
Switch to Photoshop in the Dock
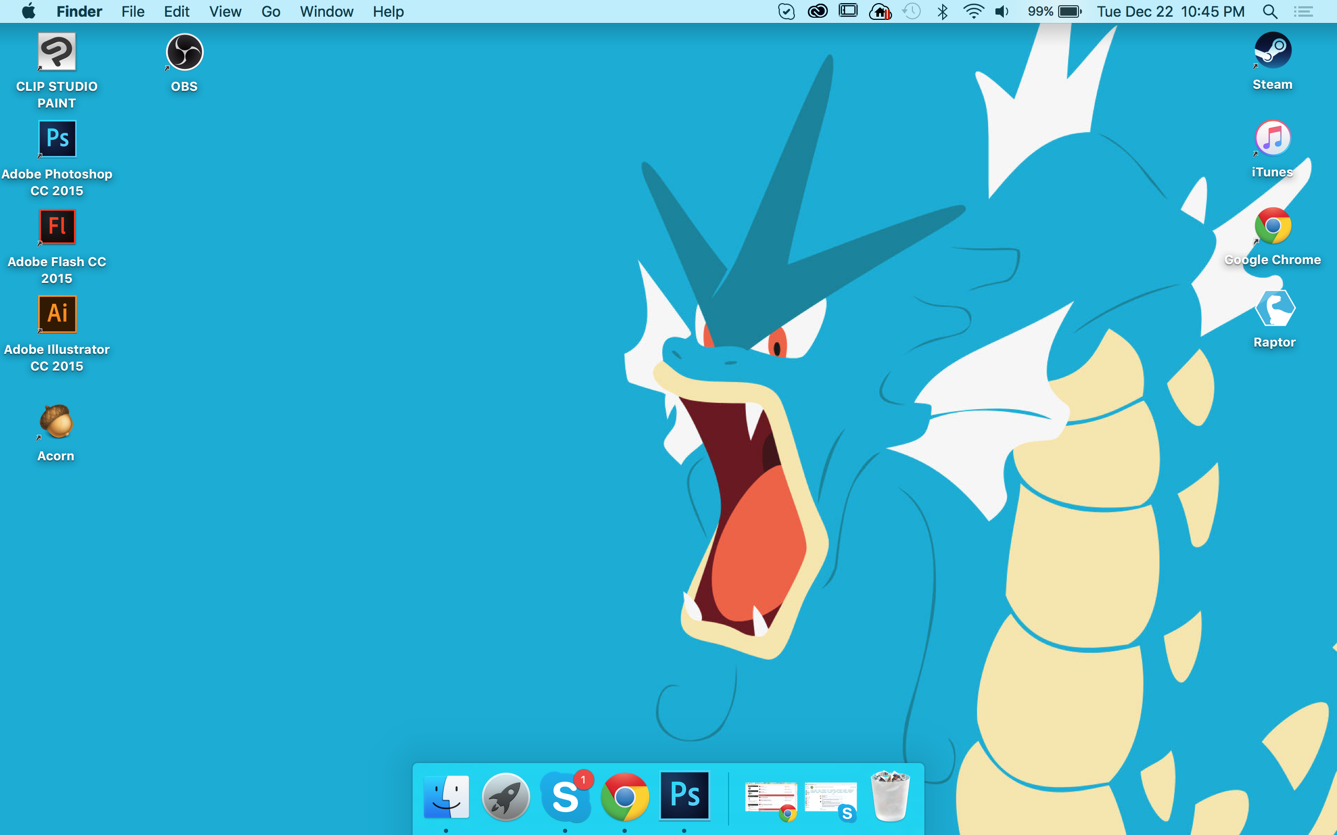(685, 795)
